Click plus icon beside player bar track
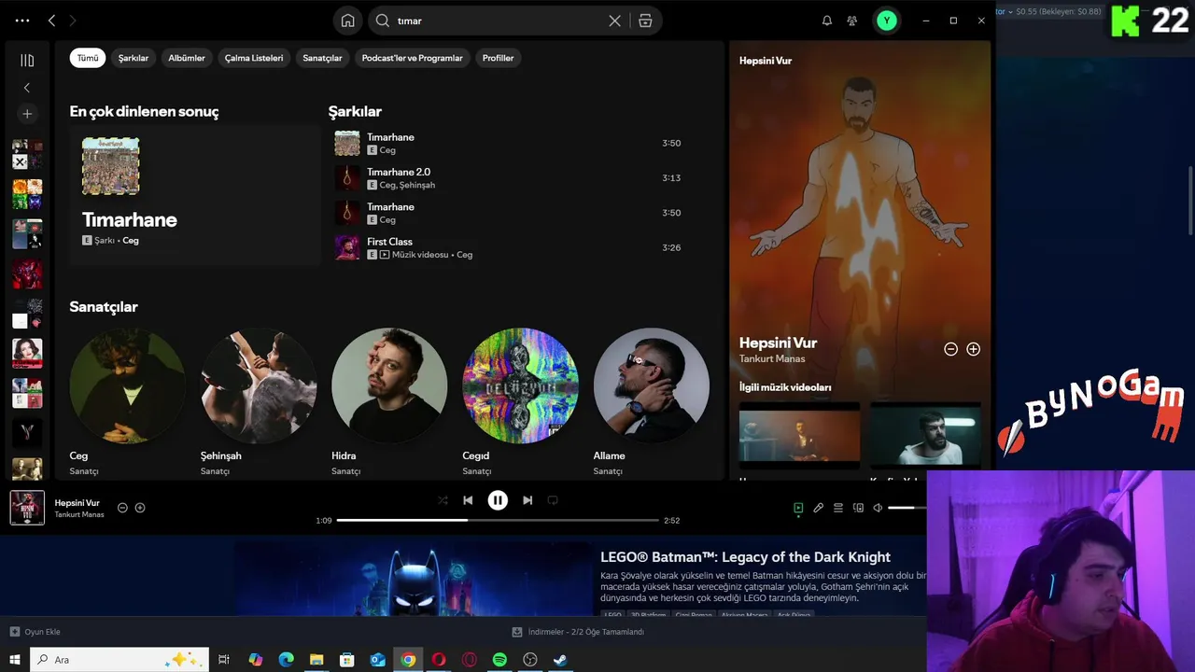The image size is (1195, 672). tap(140, 508)
